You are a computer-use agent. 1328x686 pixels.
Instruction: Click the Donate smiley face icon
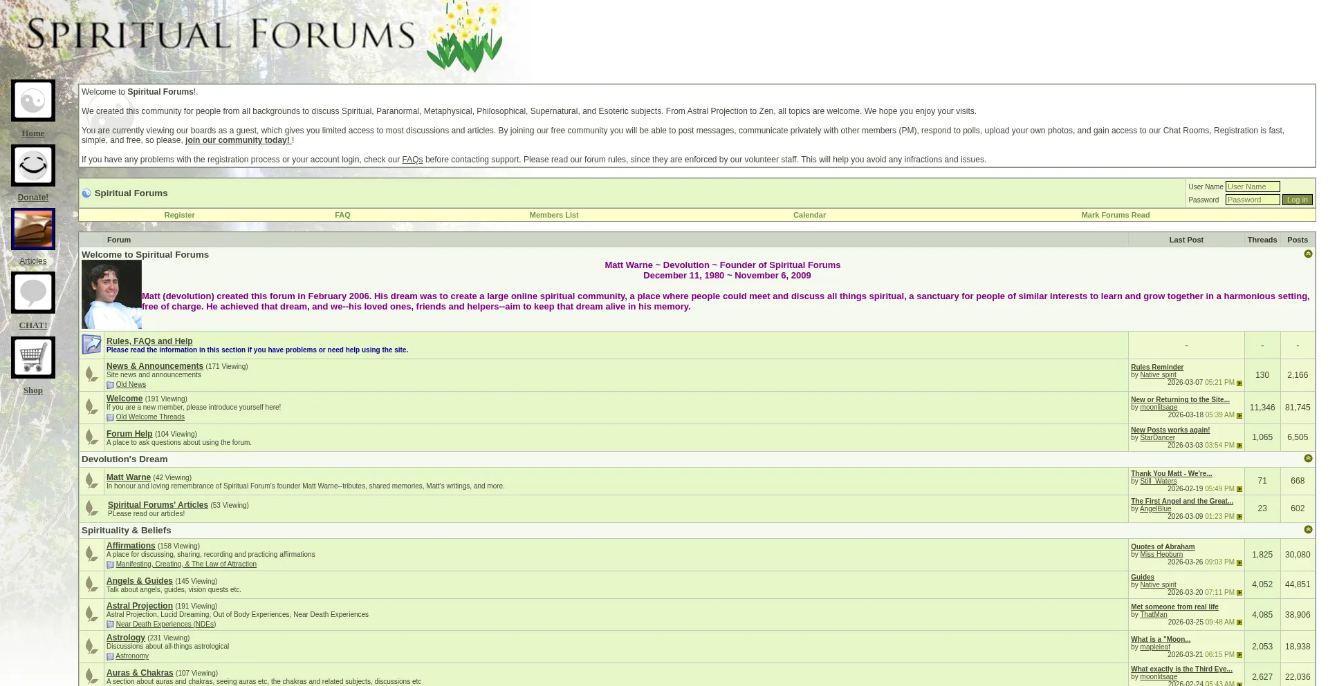[33, 165]
